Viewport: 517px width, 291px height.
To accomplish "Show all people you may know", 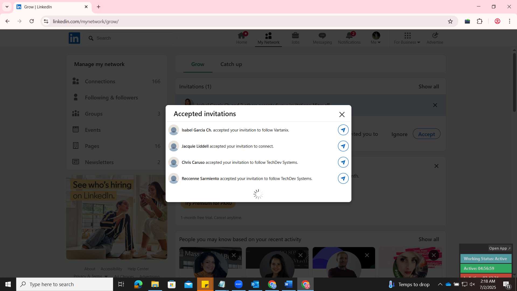I will point(428,239).
